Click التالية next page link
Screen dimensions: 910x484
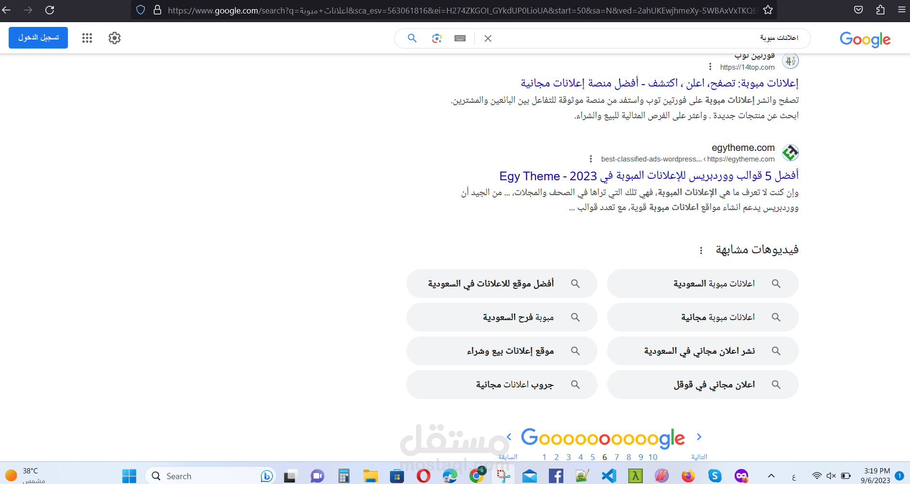699,457
